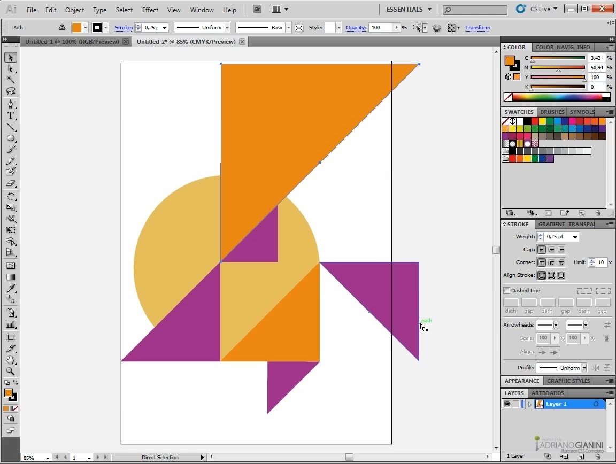Select the Hand tool
Screen dimensions: 616x464
click(x=11, y=360)
